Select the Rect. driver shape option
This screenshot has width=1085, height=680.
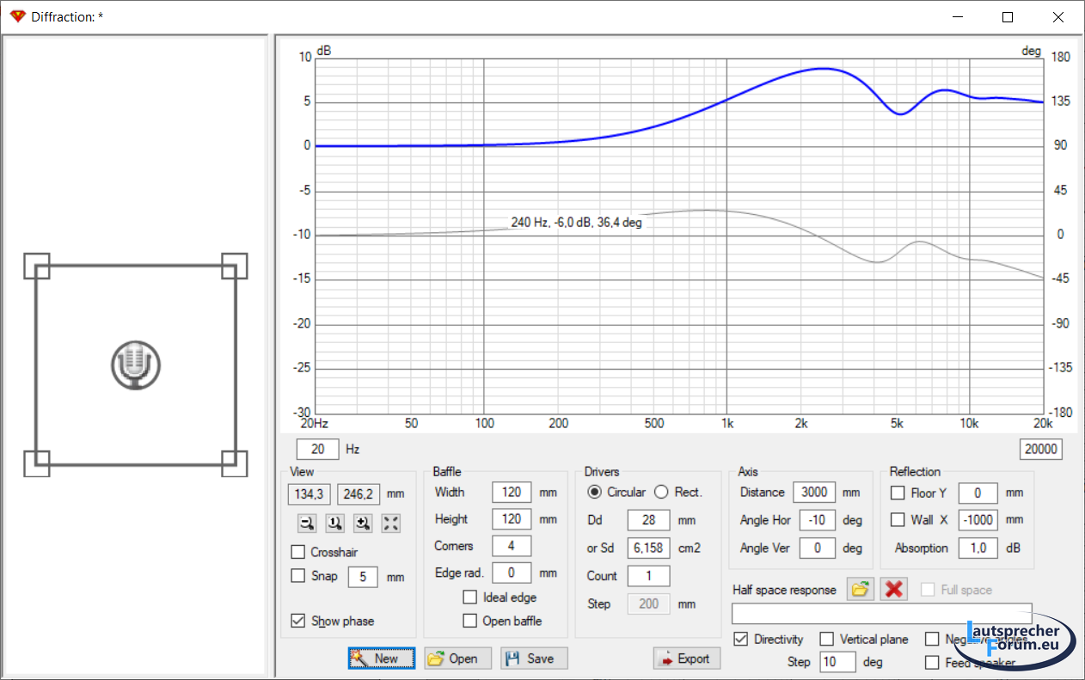click(661, 493)
